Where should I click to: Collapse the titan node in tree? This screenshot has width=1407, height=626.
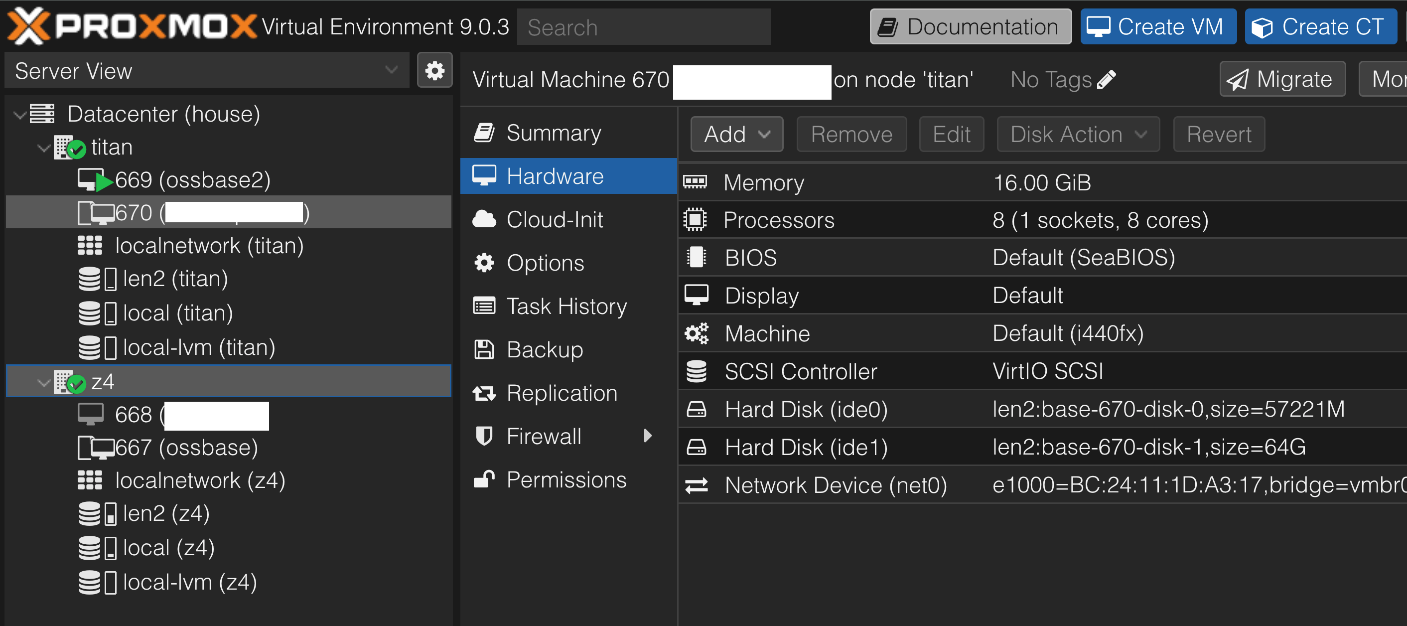click(x=44, y=148)
